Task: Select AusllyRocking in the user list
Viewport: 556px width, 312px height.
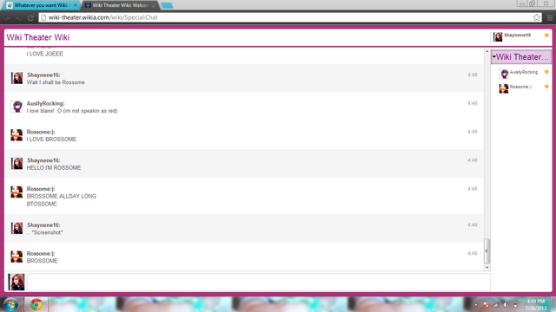Action: tap(524, 72)
